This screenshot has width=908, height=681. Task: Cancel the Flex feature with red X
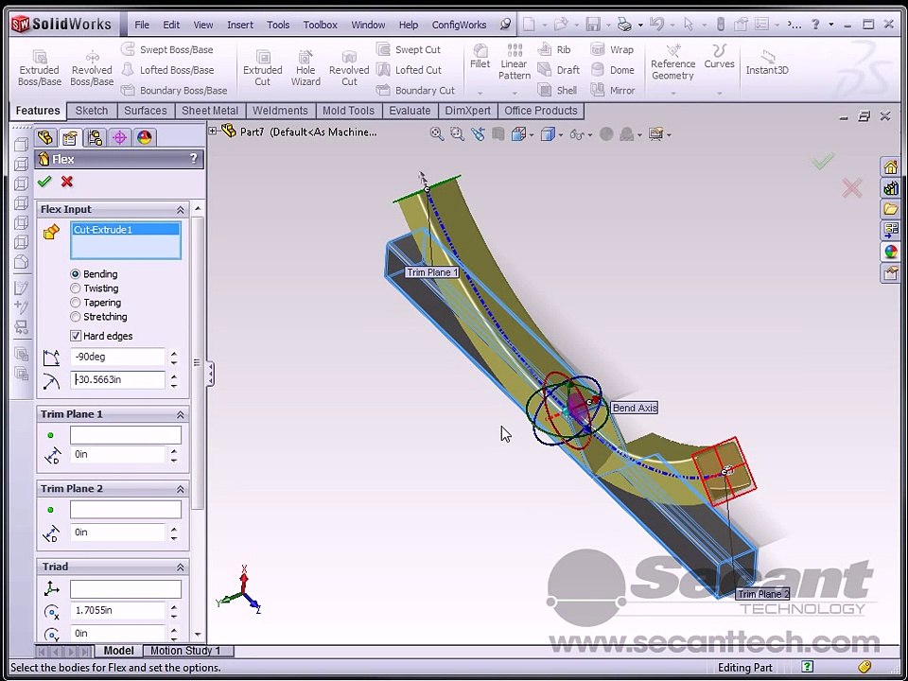point(67,182)
